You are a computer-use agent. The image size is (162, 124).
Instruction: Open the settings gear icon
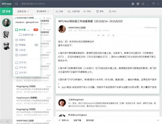pyautogui.click(x=143, y=4)
